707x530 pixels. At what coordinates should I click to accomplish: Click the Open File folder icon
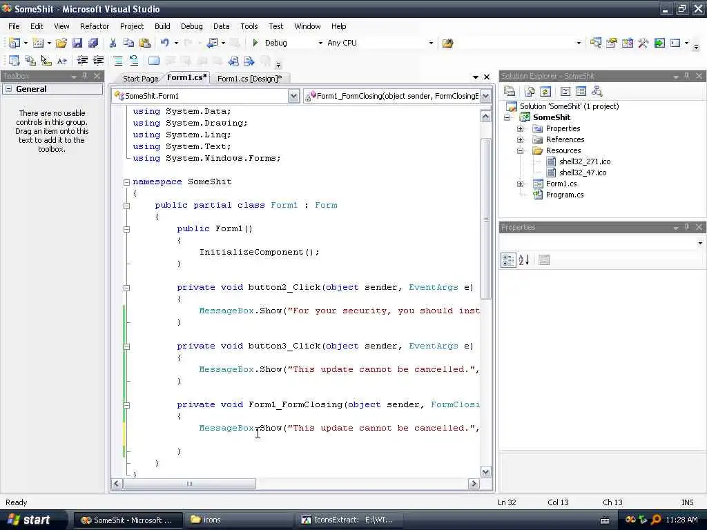point(61,43)
